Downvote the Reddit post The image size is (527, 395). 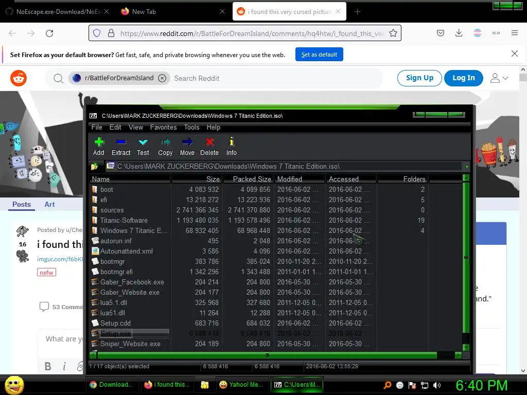23,256
